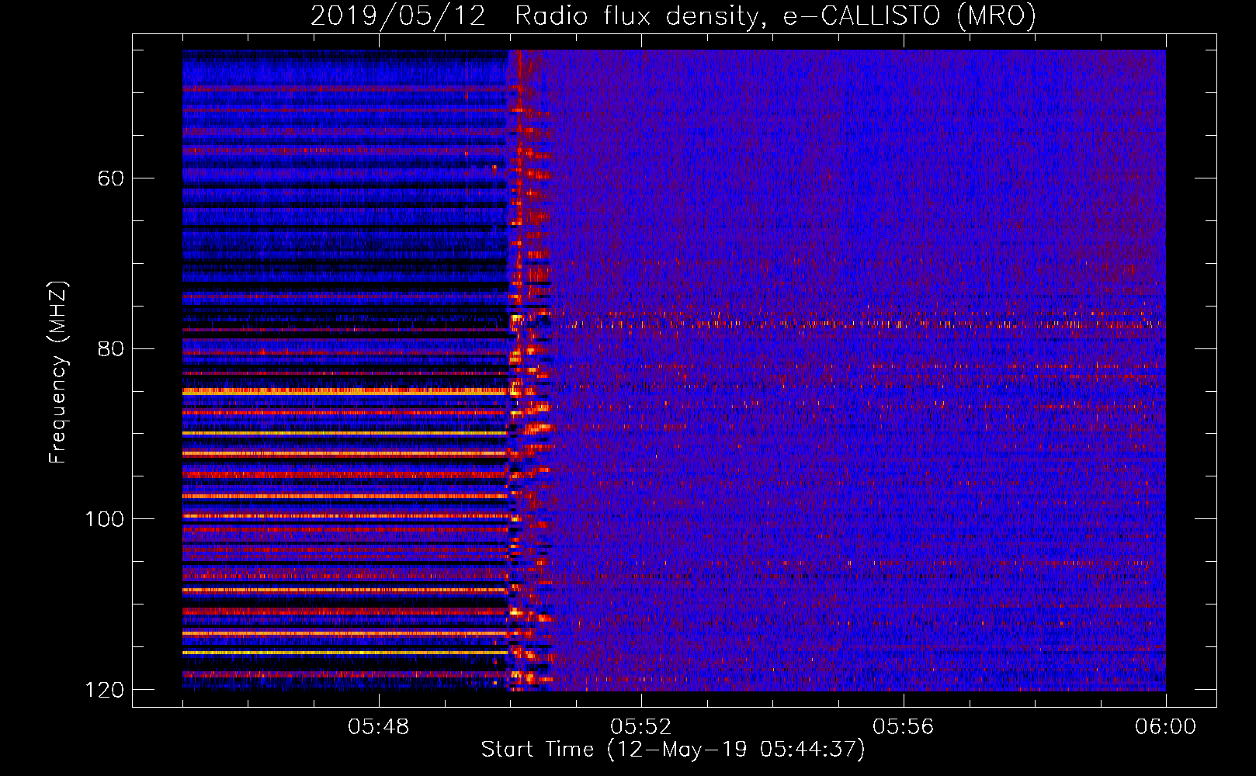This screenshot has width=1256, height=776.
Task: Click the 100 frequency tick label
Action: click(x=105, y=518)
